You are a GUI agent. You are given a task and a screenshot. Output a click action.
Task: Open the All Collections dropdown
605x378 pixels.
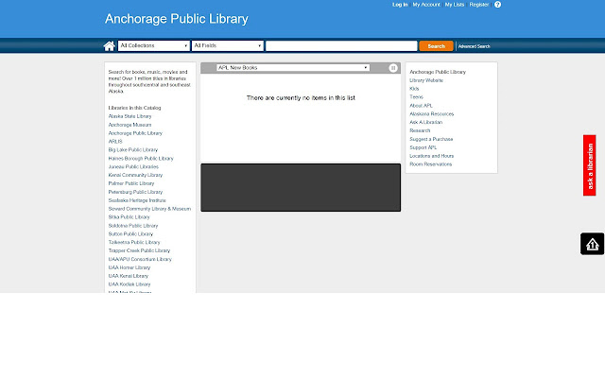[x=154, y=45]
